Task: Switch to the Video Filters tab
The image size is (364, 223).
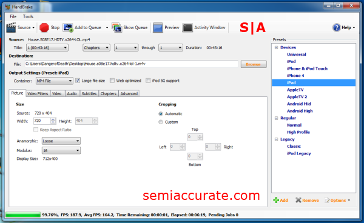Action: pos(38,94)
